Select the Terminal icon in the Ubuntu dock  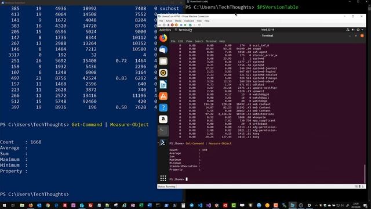(163, 131)
